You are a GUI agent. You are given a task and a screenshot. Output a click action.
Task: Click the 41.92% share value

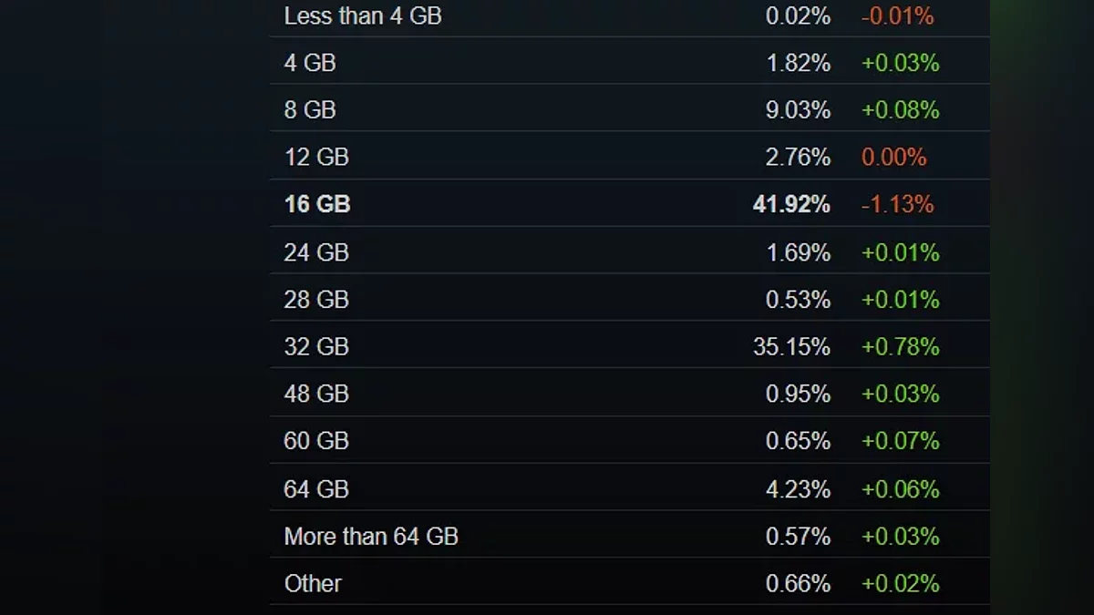[791, 204]
